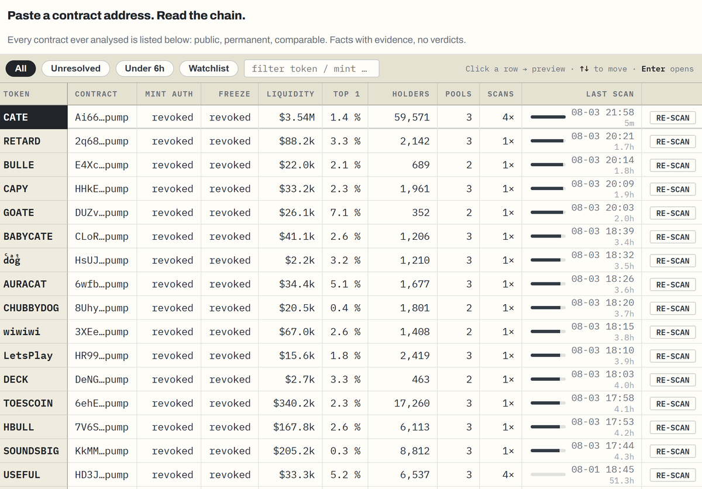Select the All filter pill
Screen dimensions: 702x489
tap(20, 68)
